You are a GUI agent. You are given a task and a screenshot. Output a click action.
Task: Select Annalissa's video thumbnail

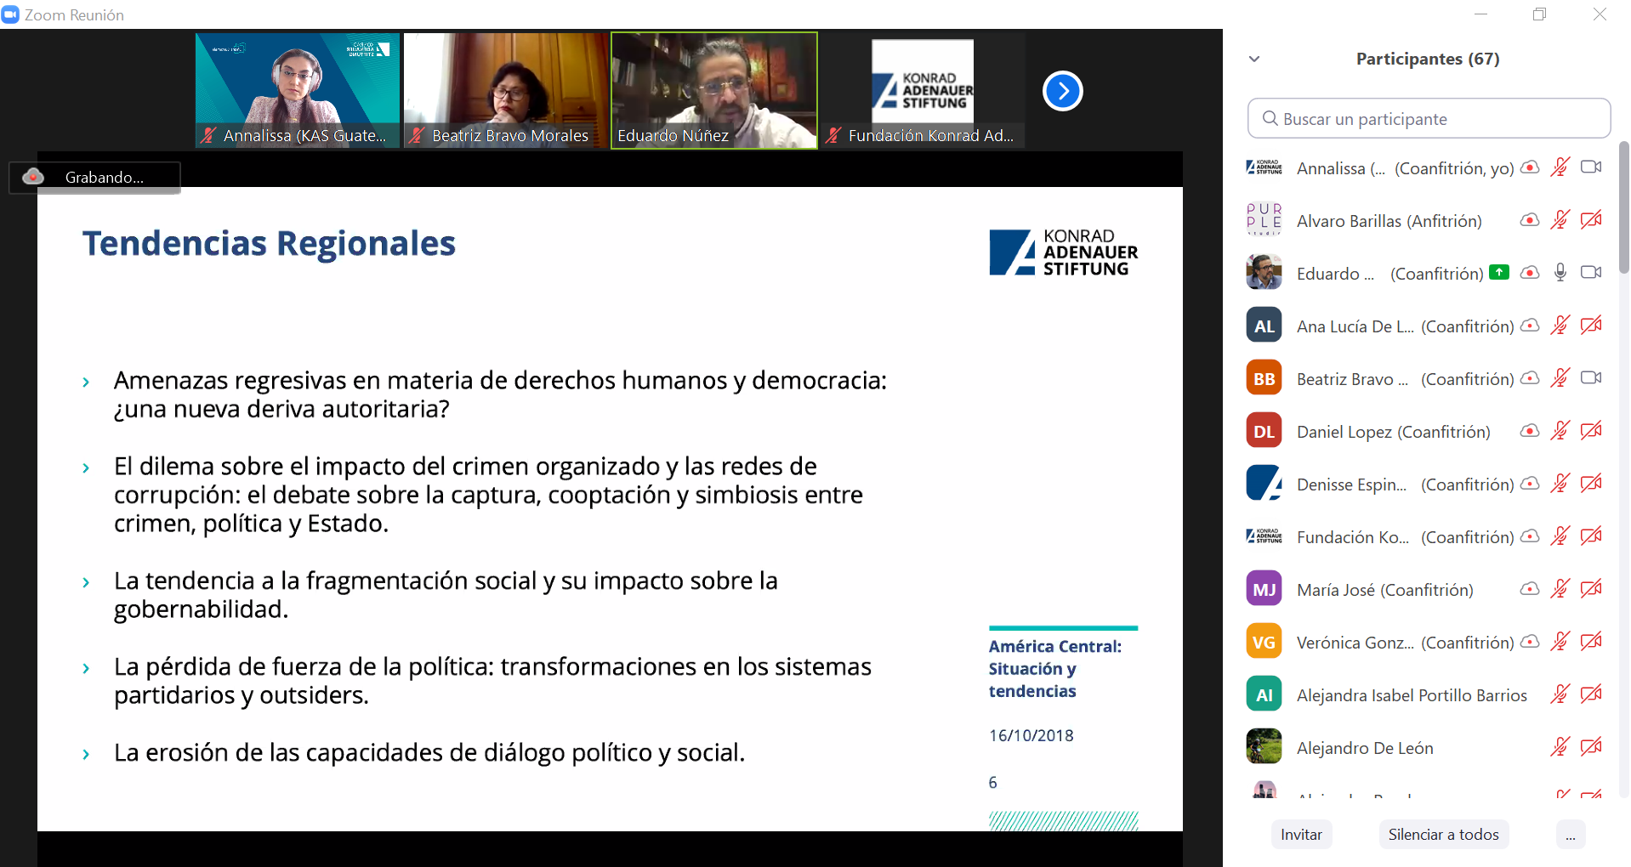click(x=298, y=90)
